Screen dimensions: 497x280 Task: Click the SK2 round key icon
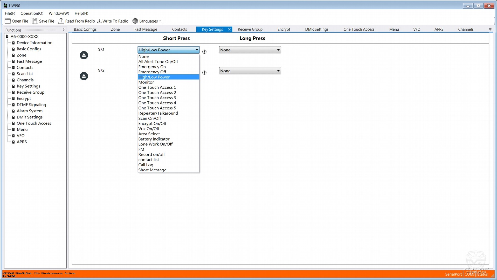(84, 76)
